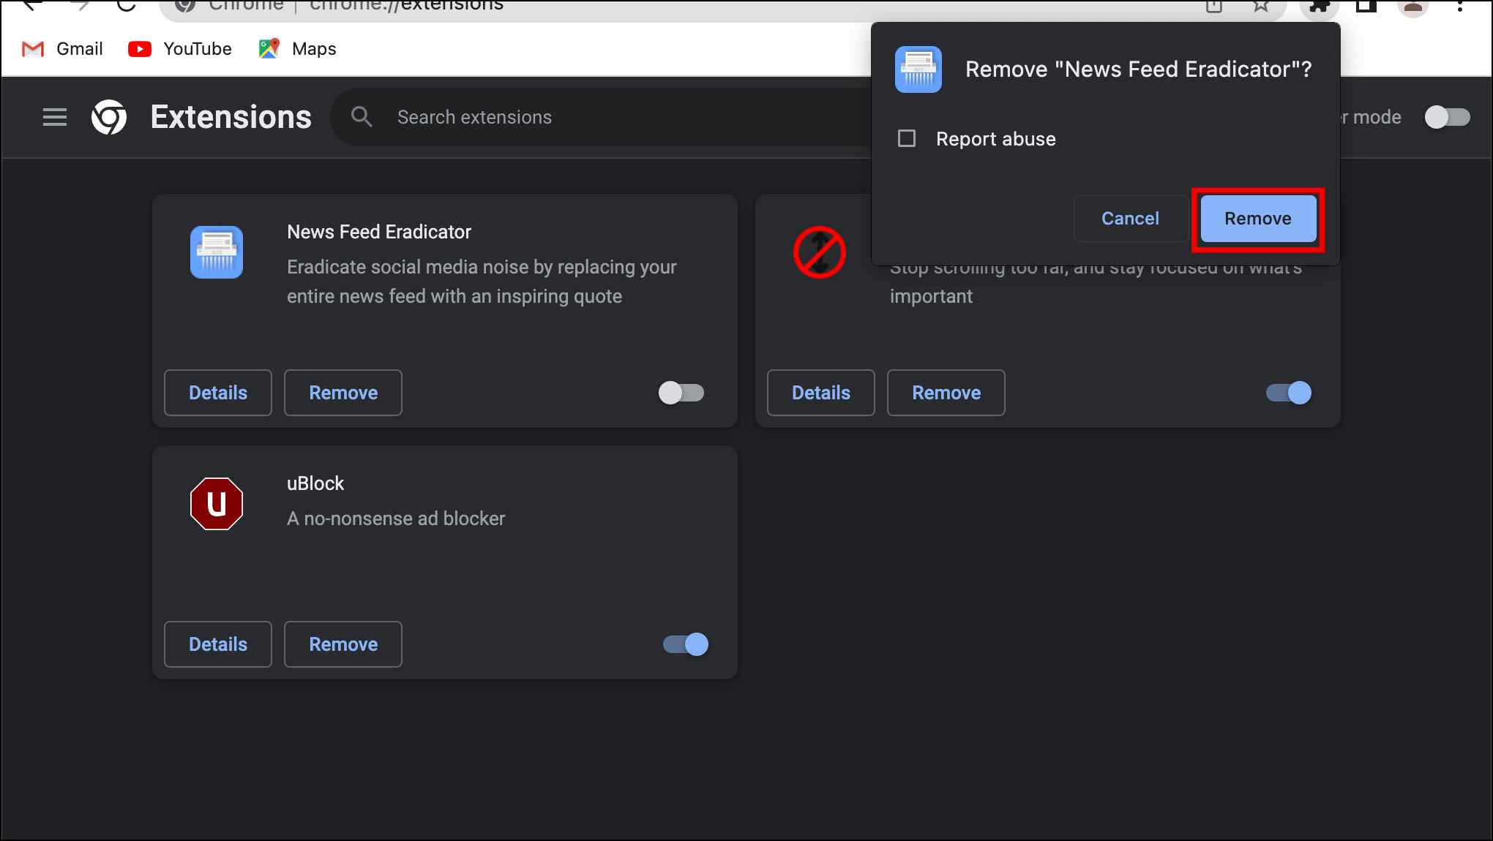Image resolution: width=1493 pixels, height=841 pixels.
Task: Click the share page icon in address bar
Action: click(x=1214, y=7)
